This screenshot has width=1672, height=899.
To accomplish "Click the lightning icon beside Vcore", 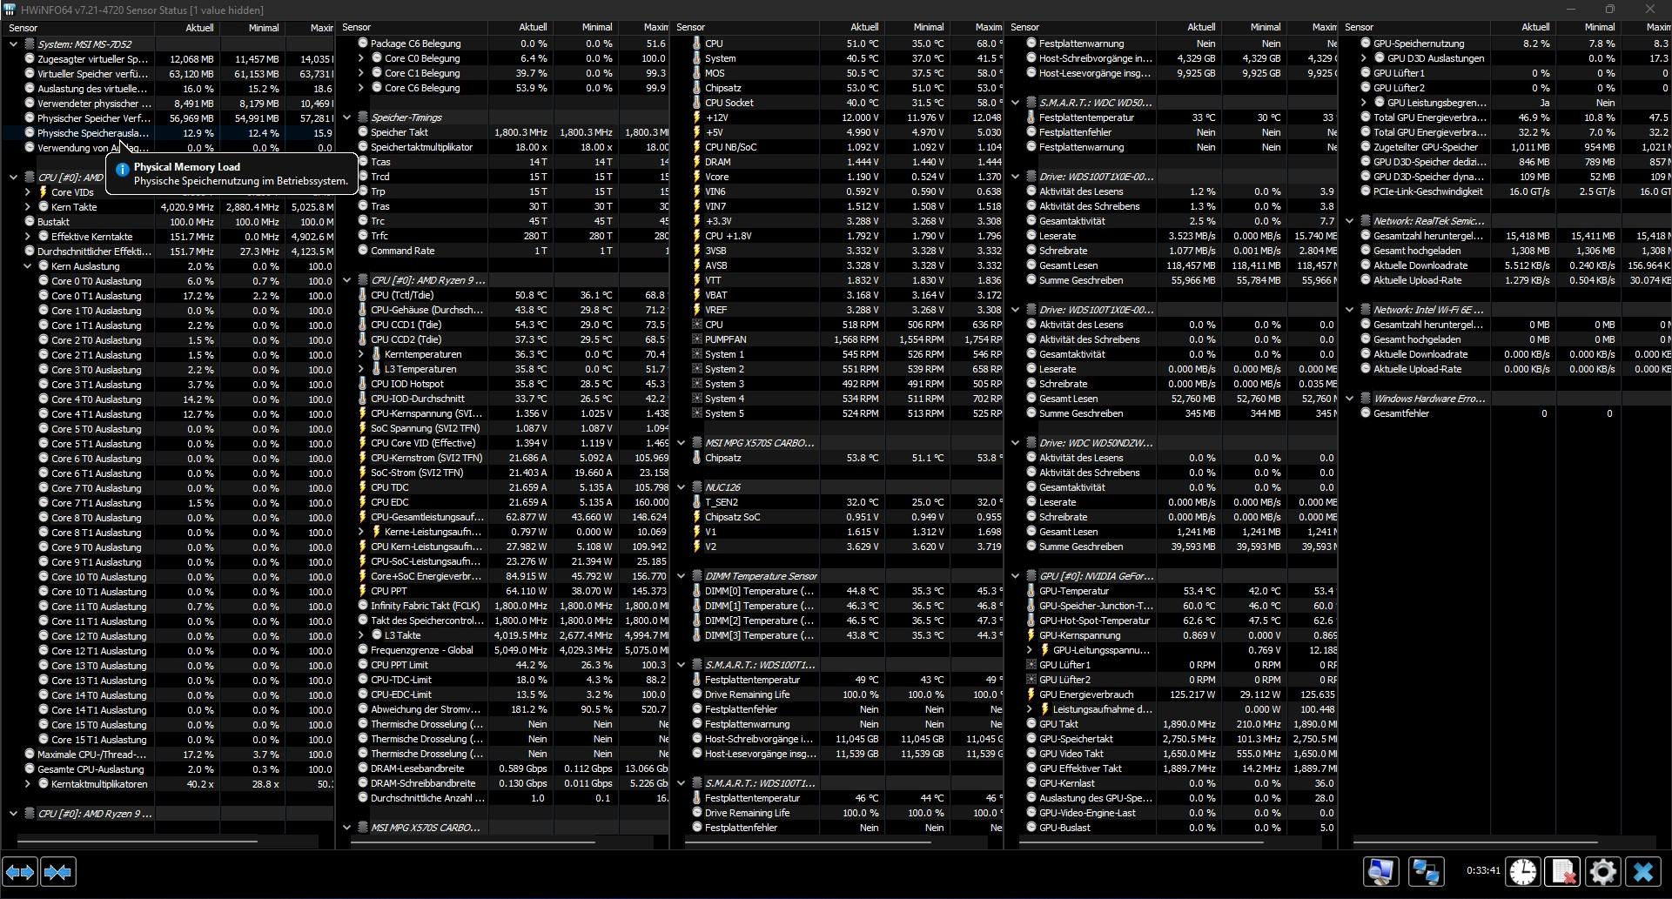I will [697, 177].
